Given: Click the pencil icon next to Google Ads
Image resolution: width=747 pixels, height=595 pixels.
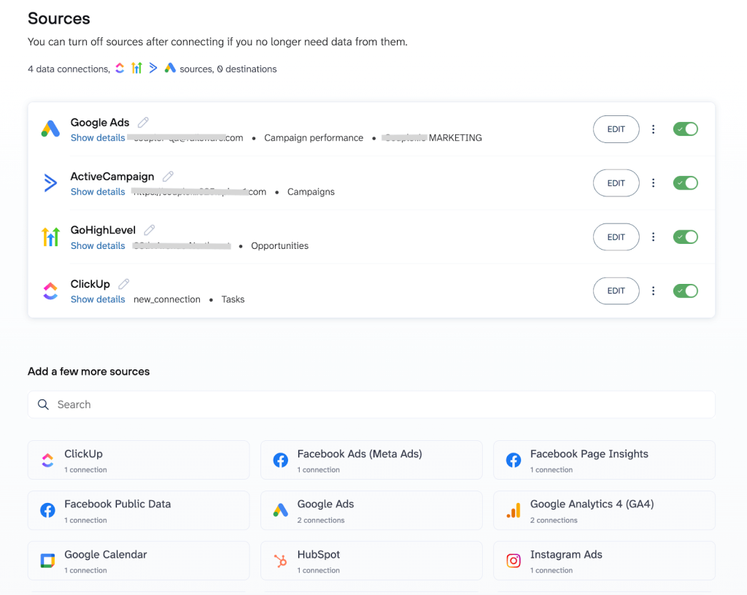Looking at the screenshot, I should [x=144, y=123].
